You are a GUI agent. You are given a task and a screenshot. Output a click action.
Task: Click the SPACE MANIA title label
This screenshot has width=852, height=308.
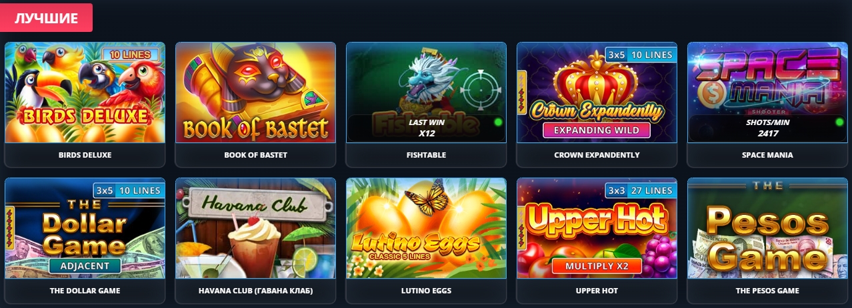coord(767,155)
